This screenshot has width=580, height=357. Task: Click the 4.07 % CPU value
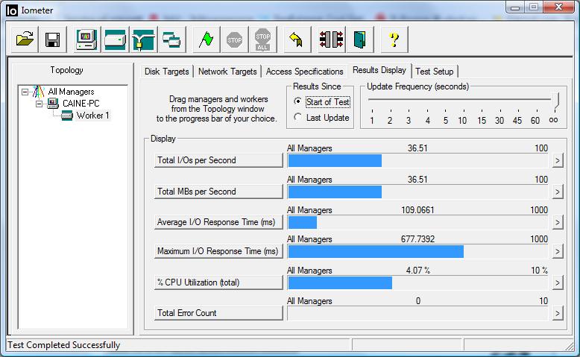(418, 271)
